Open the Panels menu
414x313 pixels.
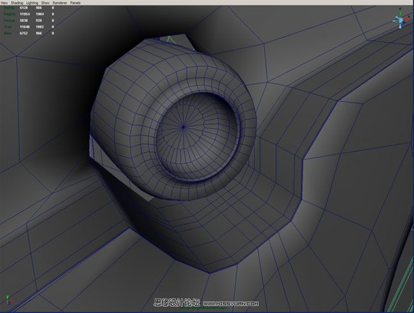76,3
